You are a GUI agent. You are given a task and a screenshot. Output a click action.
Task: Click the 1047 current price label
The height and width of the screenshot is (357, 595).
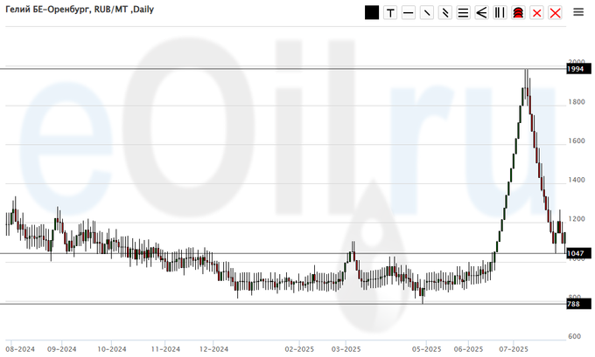point(575,253)
